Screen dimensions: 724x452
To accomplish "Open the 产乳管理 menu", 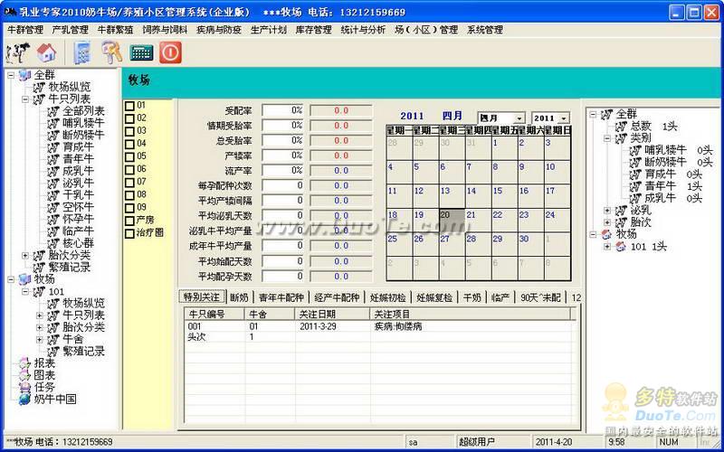I will tap(71, 30).
